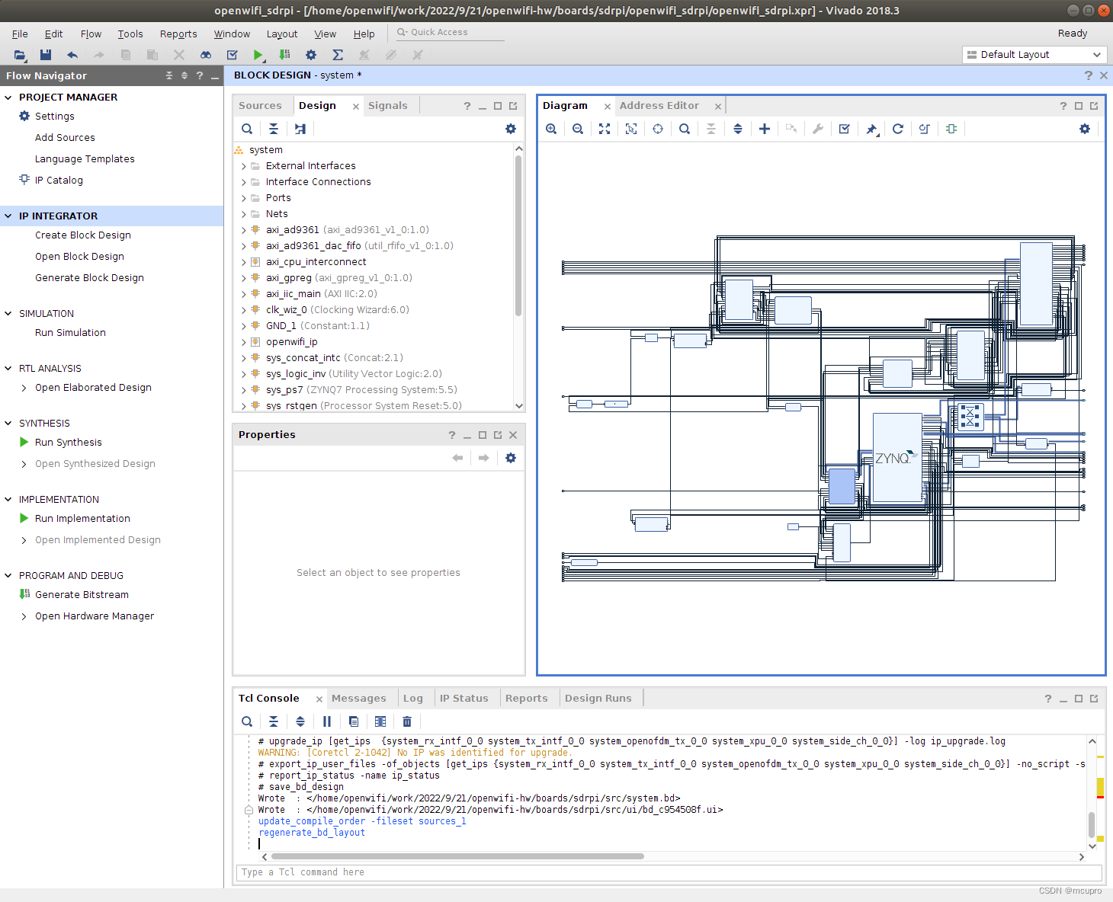This screenshot has height=902, width=1113.
Task: Add an IP using the Diagram plus icon
Action: 765,129
